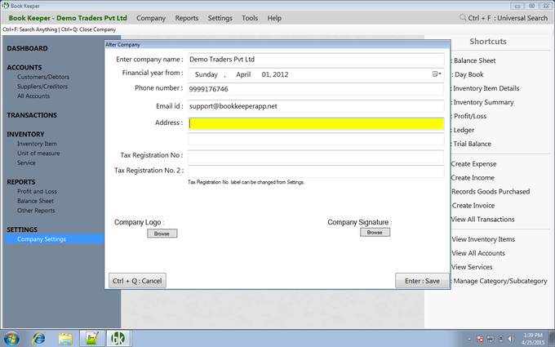
Task: Open the Settings menu
Action: click(220, 18)
